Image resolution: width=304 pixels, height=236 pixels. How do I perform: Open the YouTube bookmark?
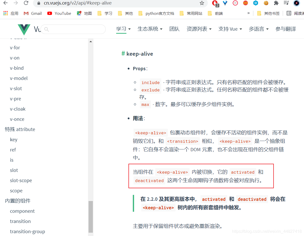coord(59,13)
